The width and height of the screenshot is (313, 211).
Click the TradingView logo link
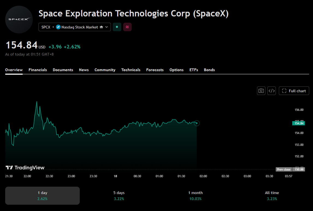[25, 167]
